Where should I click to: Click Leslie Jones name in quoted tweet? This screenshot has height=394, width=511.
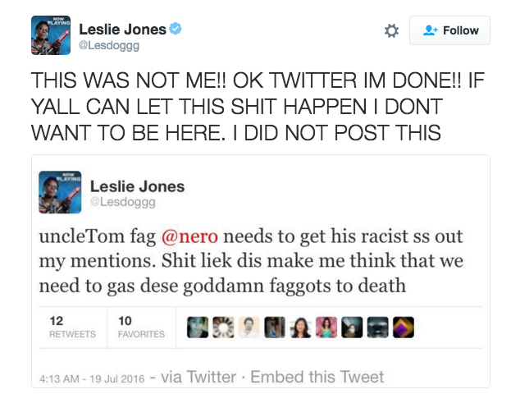137,186
